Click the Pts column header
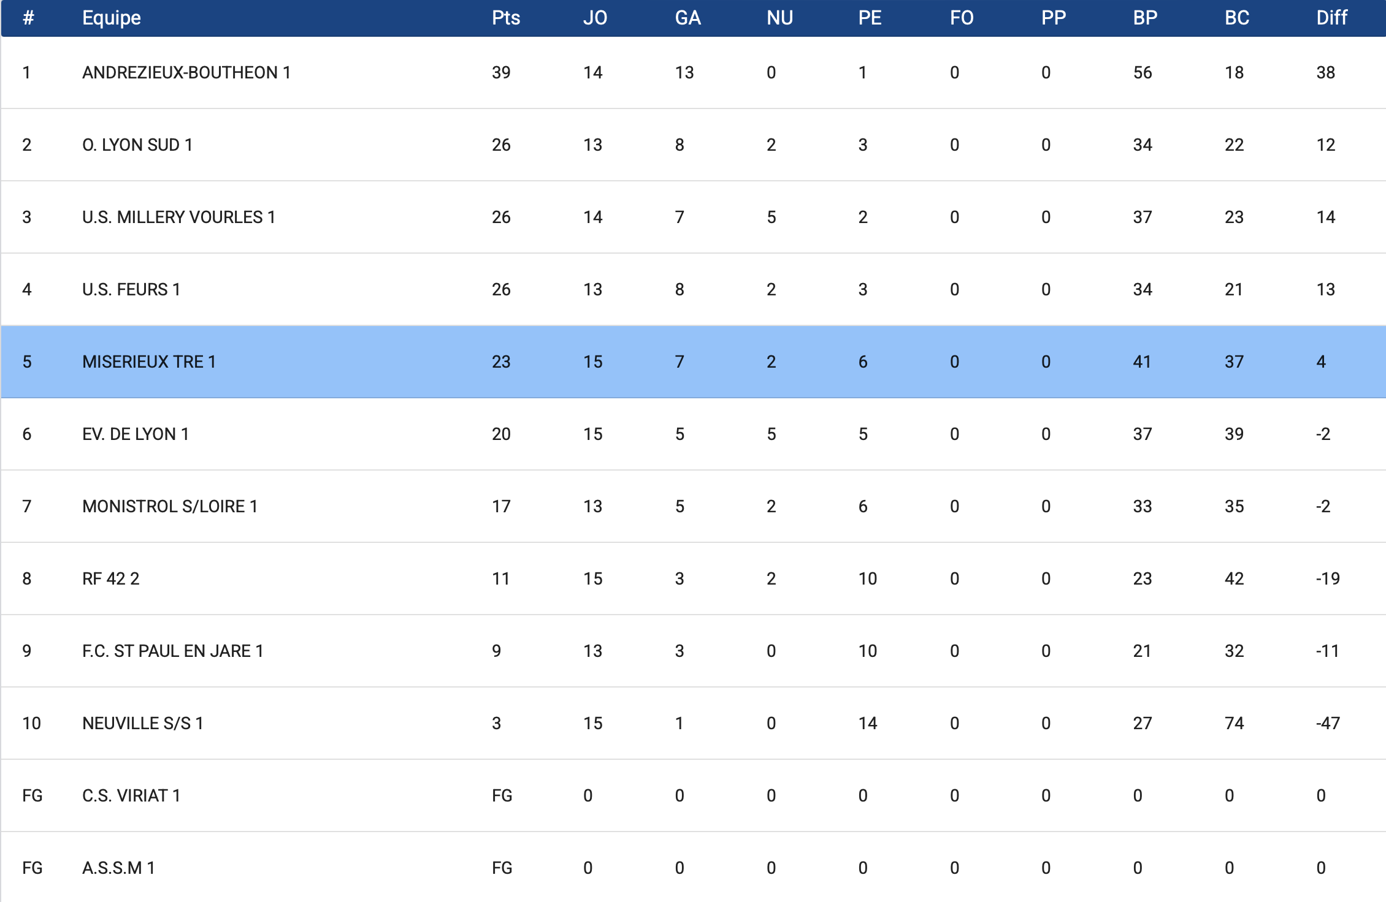 [x=505, y=18]
